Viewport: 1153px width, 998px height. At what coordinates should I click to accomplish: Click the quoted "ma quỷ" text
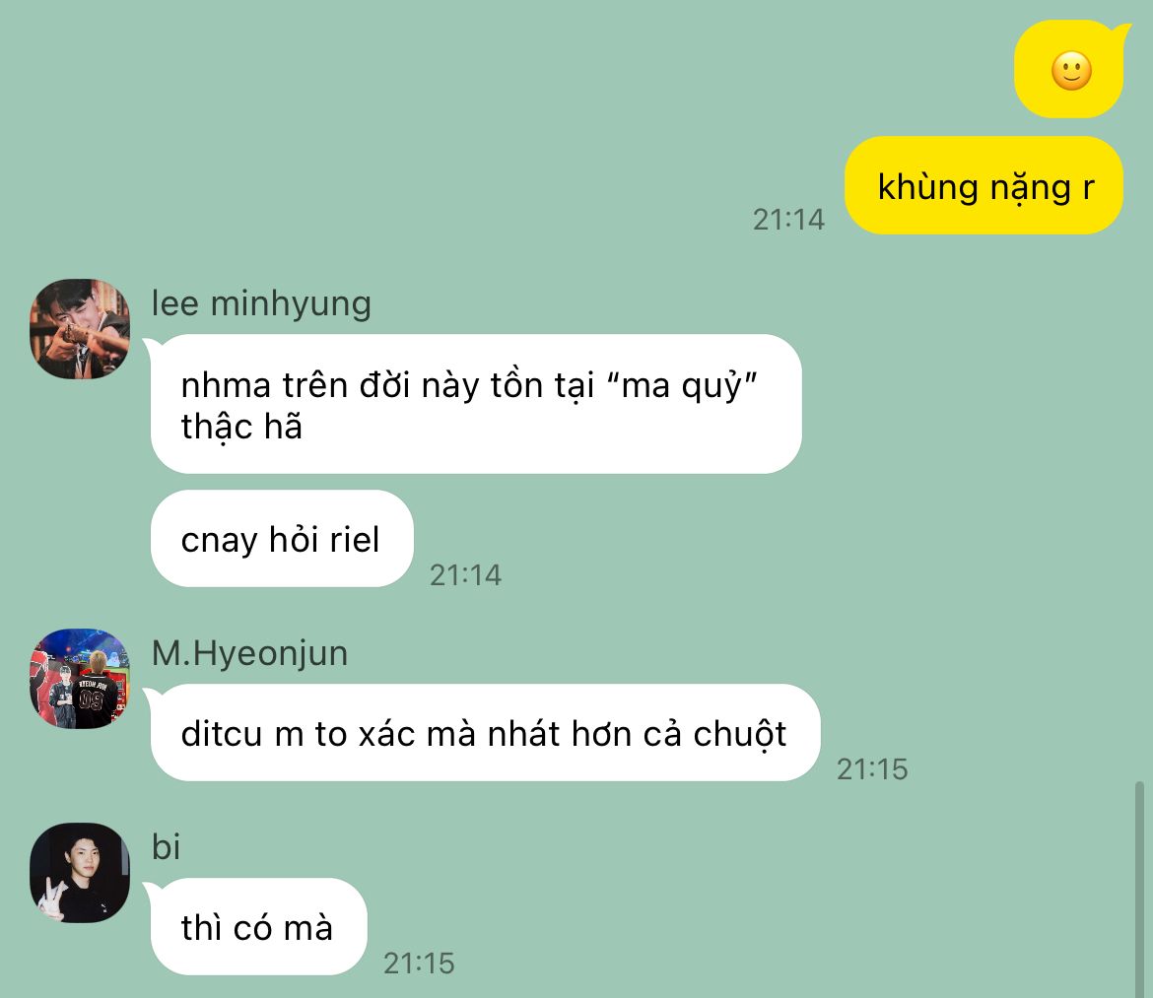pyautogui.click(x=682, y=385)
